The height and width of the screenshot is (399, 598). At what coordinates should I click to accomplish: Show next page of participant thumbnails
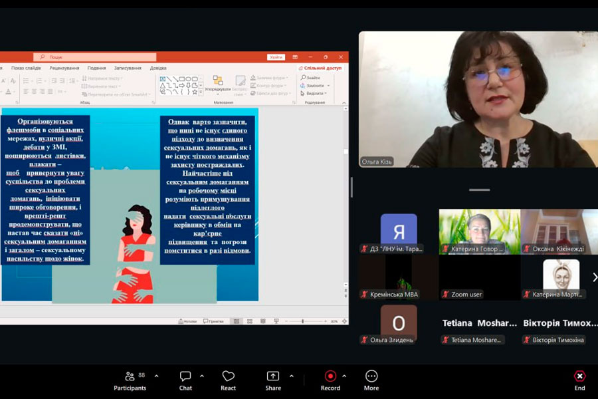pos(595,277)
